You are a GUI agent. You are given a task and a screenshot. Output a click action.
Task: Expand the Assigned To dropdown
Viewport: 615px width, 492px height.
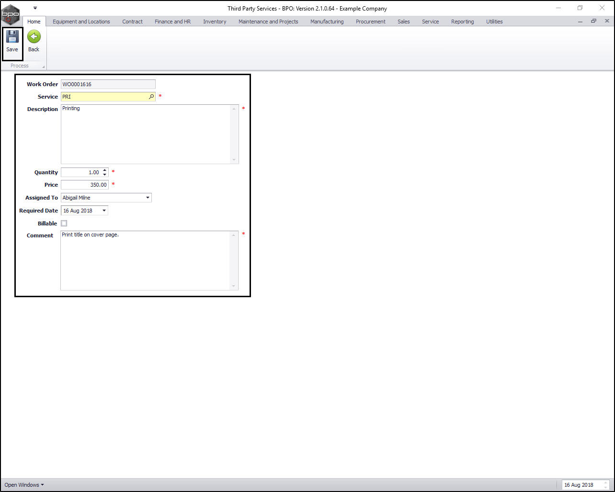click(x=148, y=198)
